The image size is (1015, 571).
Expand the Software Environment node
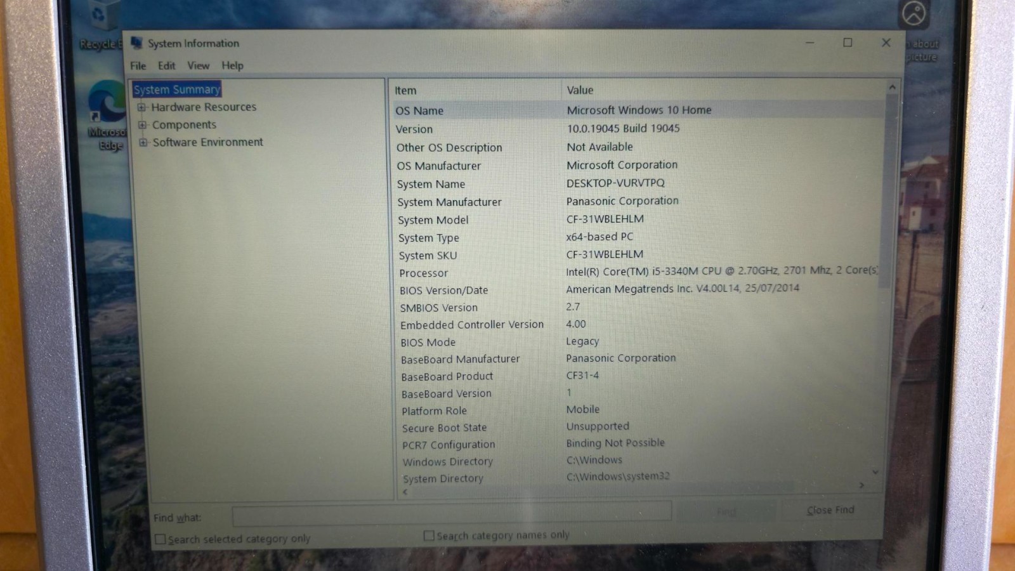pyautogui.click(x=143, y=142)
